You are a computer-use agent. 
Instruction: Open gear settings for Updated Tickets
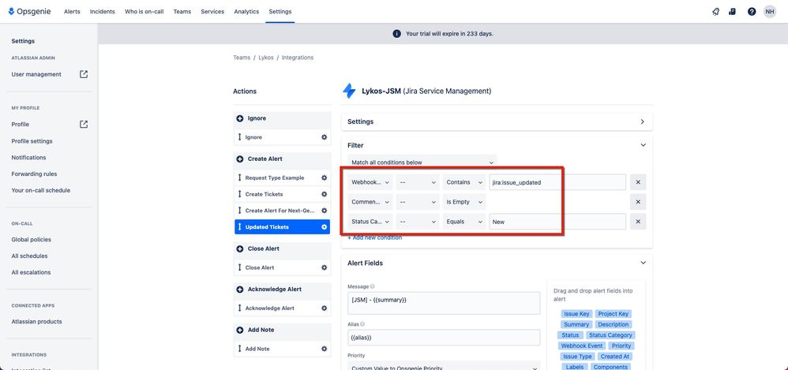[x=325, y=227]
